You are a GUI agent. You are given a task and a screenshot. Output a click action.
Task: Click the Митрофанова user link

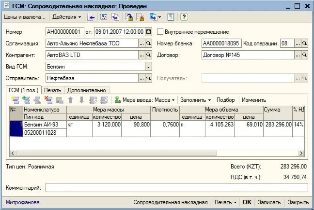coord(23,202)
